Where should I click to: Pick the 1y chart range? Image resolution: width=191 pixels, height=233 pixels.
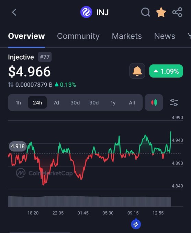113,103
